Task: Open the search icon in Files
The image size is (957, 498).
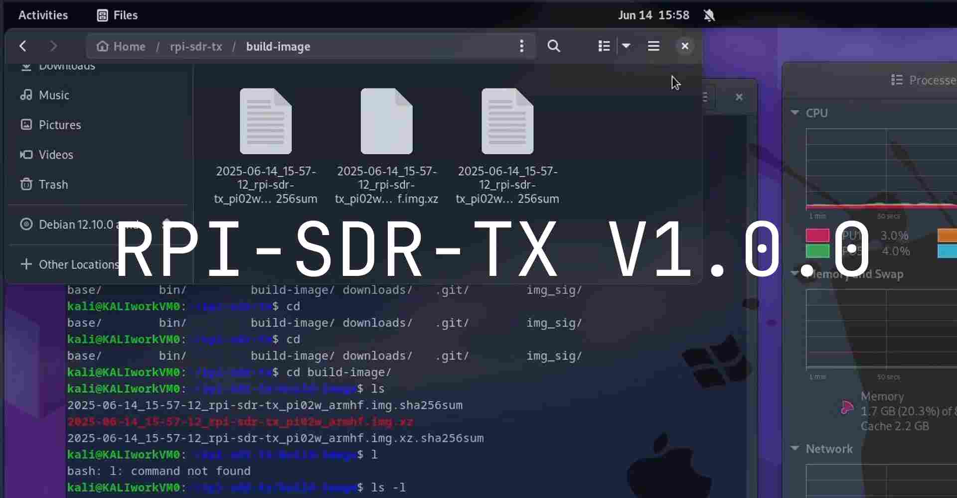Action: [554, 46]
